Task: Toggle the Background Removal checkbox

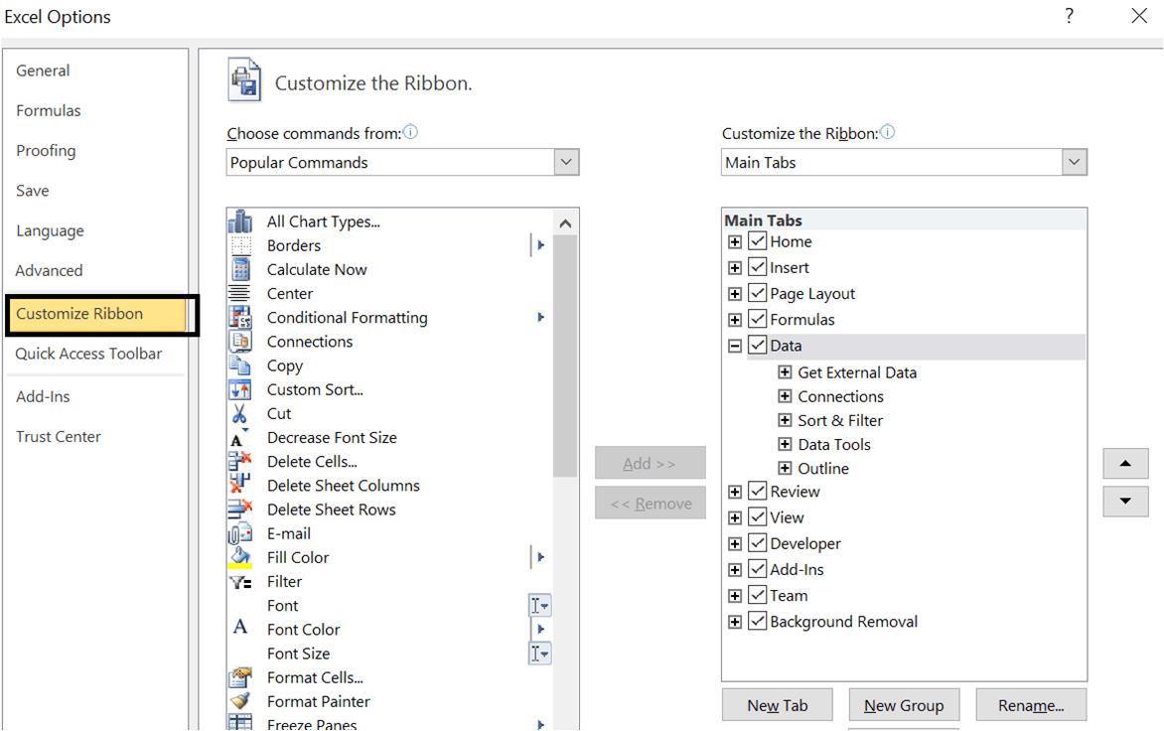Action: 758,621
